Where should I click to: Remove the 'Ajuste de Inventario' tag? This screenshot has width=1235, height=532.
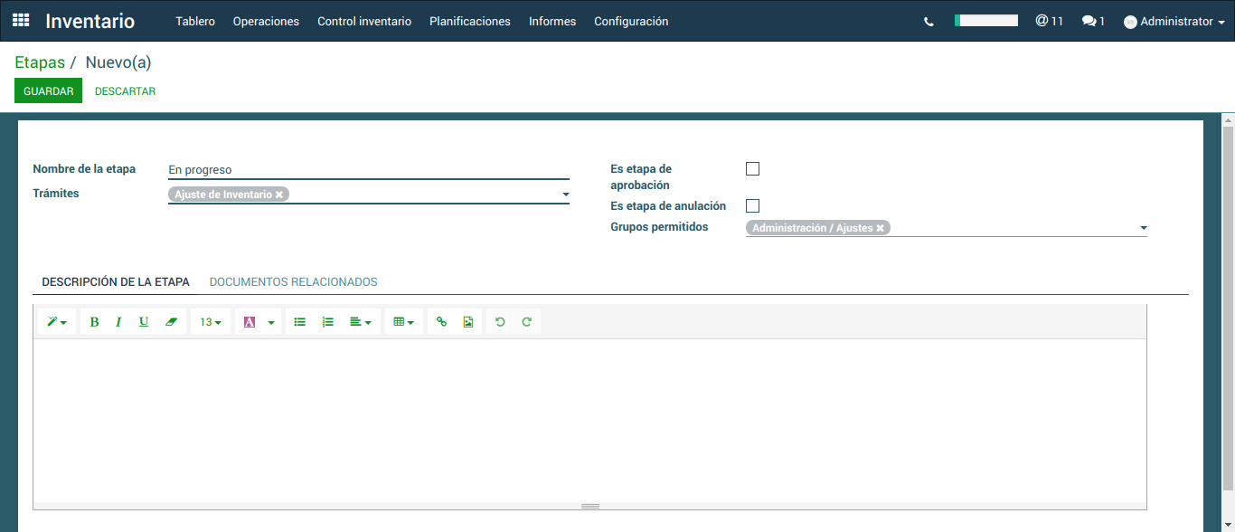click(x=279, y=195)
